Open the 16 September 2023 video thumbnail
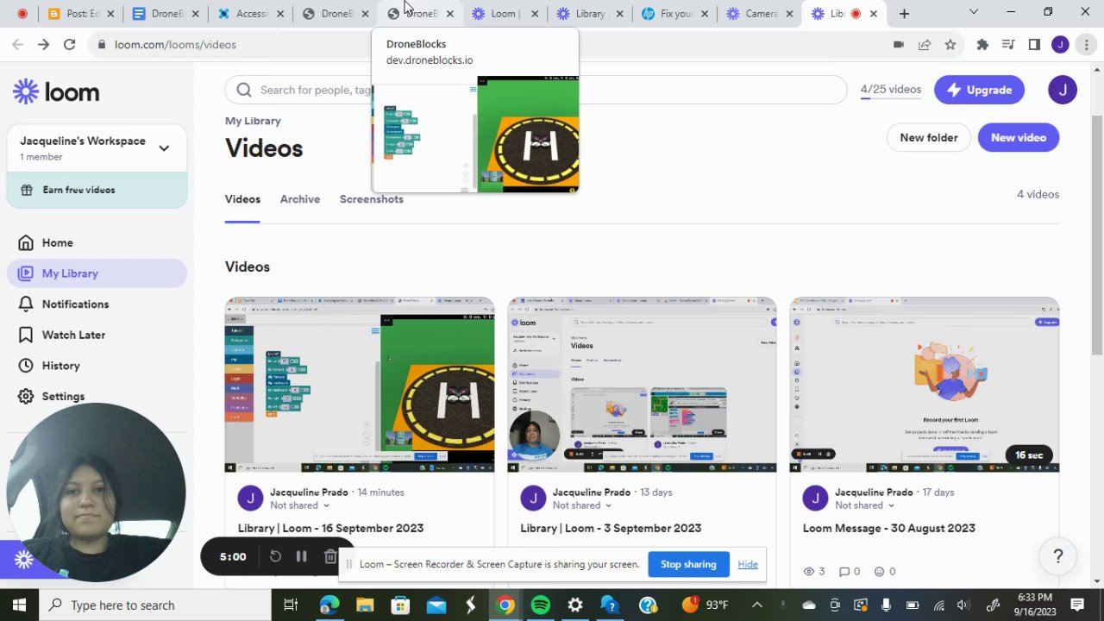Screen dimensions: 1104x621 coord(360,385)
